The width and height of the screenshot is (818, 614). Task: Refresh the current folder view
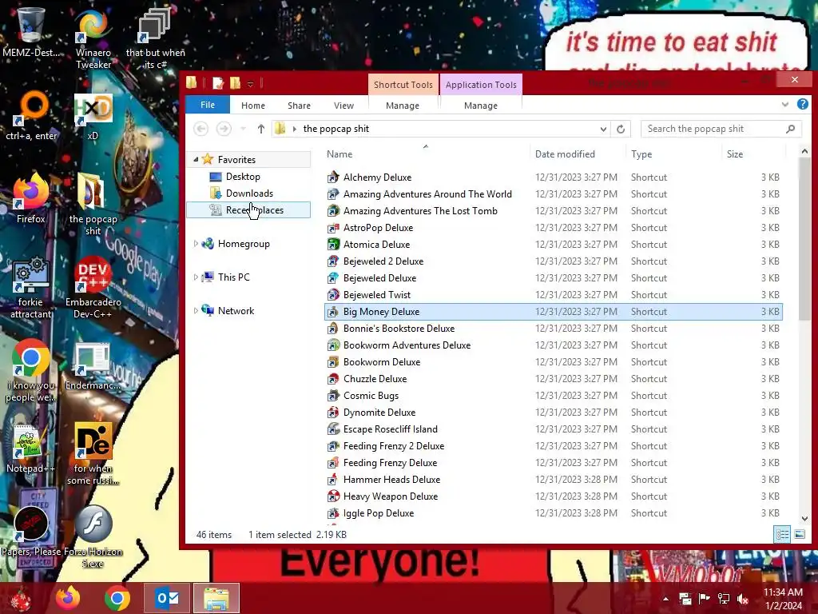click(620, 129)
